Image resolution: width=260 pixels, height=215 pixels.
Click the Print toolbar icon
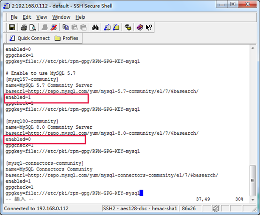(x=24, y=27)
